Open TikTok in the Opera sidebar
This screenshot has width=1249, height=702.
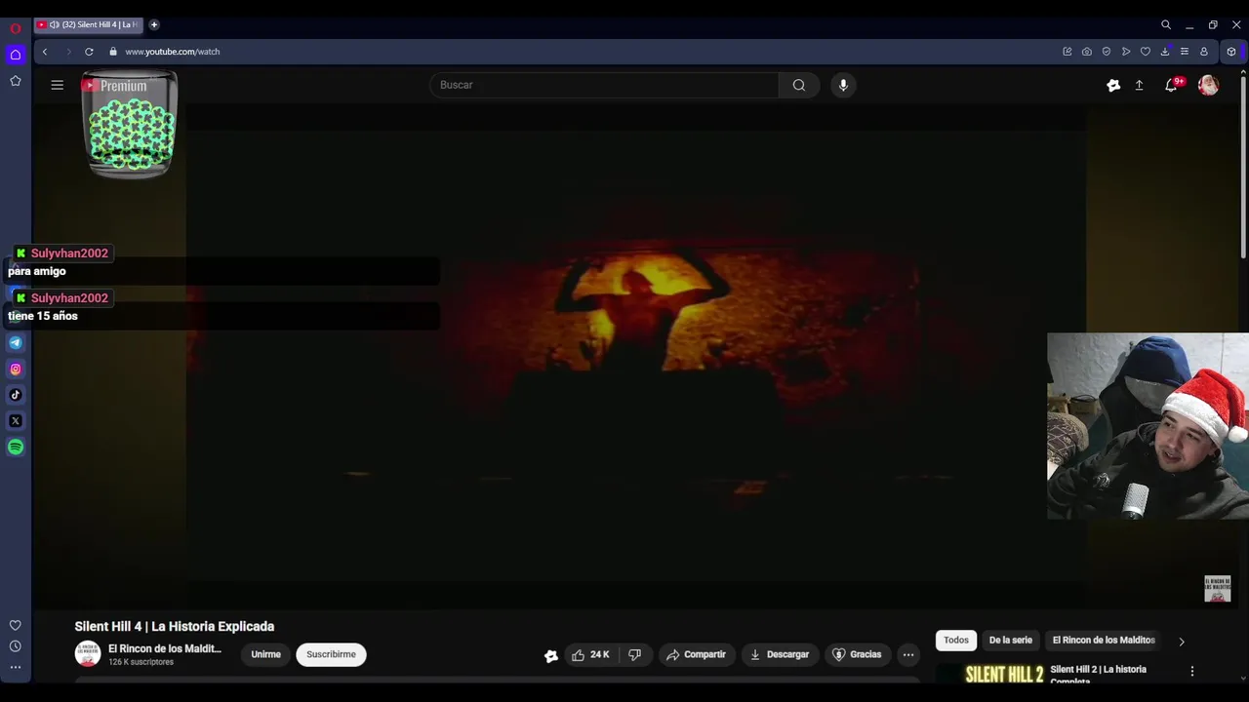[16, 395]
